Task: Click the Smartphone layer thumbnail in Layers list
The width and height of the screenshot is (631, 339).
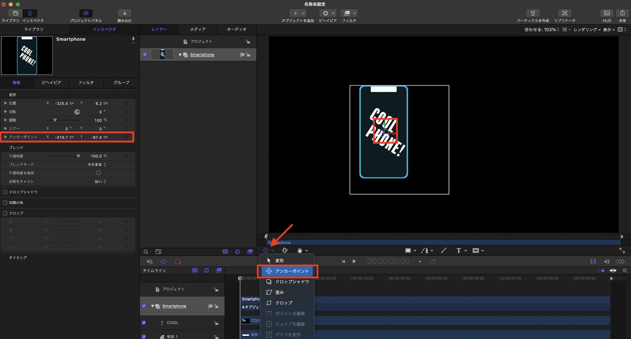Action: [162, 55]
